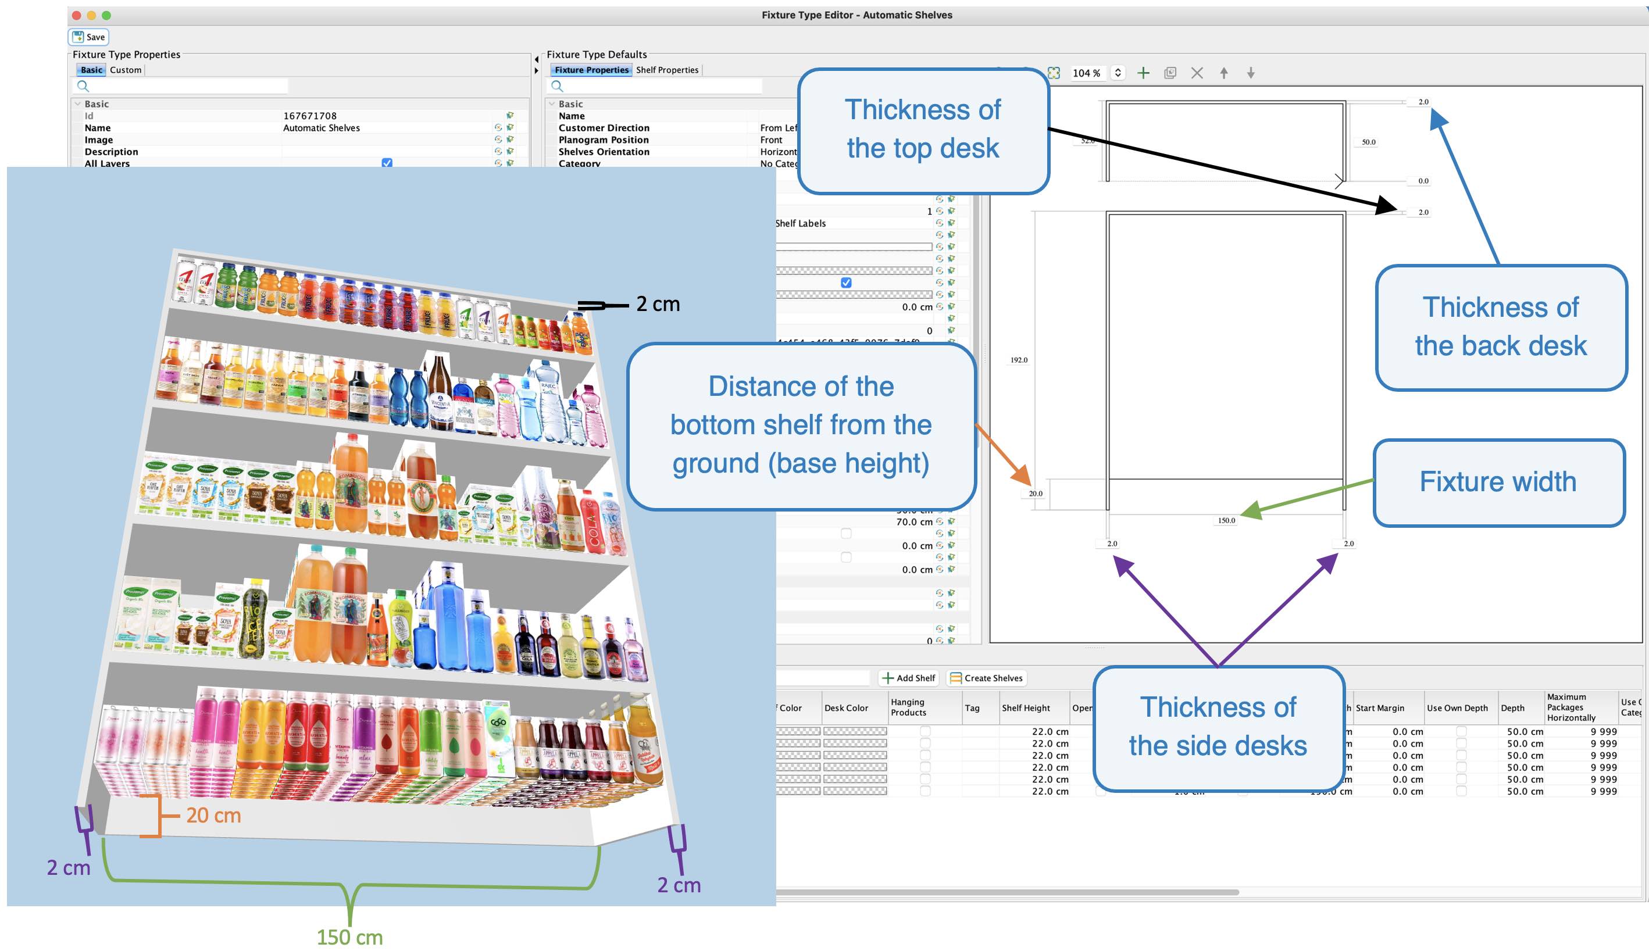Select the Fixture Properties tab

[x=591, y=70]
